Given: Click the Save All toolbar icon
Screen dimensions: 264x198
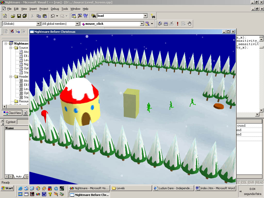Looking at the screenshot, I should 24,16.
